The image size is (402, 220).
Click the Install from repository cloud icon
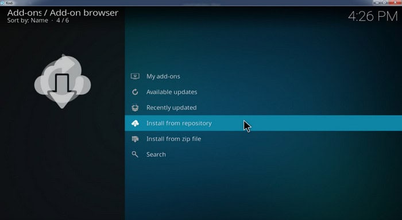click(135, 123)
